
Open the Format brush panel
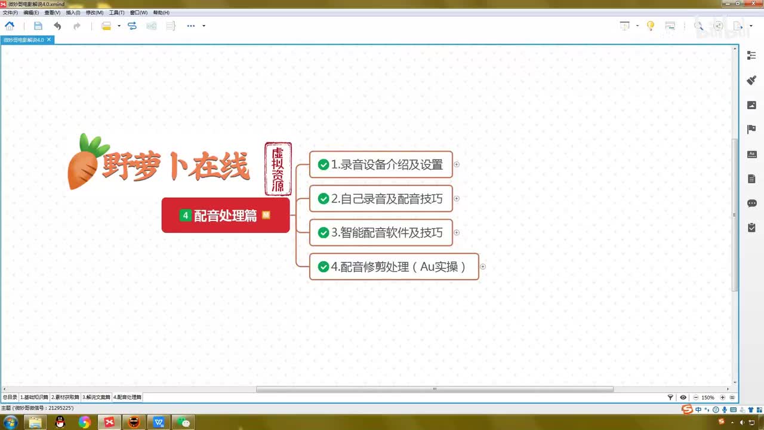751,80
